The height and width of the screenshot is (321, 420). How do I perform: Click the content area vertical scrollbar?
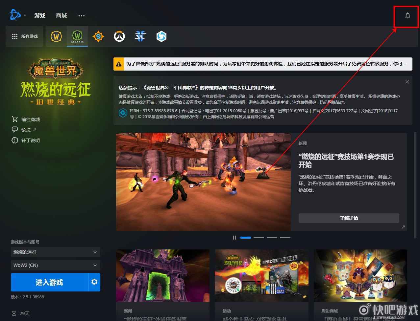[415, 185]
